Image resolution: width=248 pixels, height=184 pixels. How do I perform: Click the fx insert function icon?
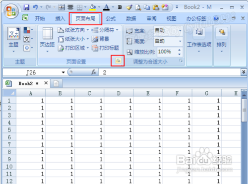(x=94, y=72)
